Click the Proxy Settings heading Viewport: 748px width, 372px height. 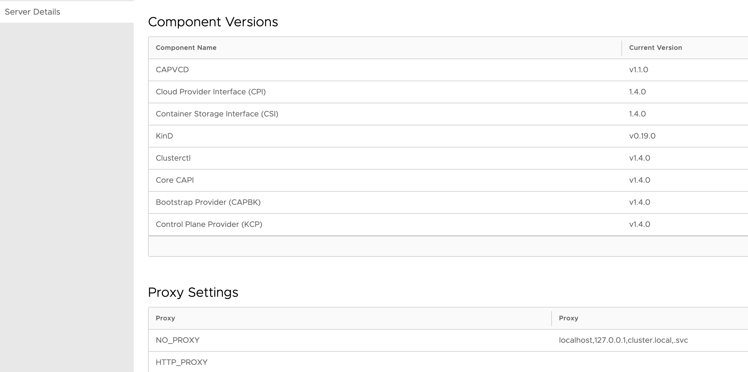[193, 292]
